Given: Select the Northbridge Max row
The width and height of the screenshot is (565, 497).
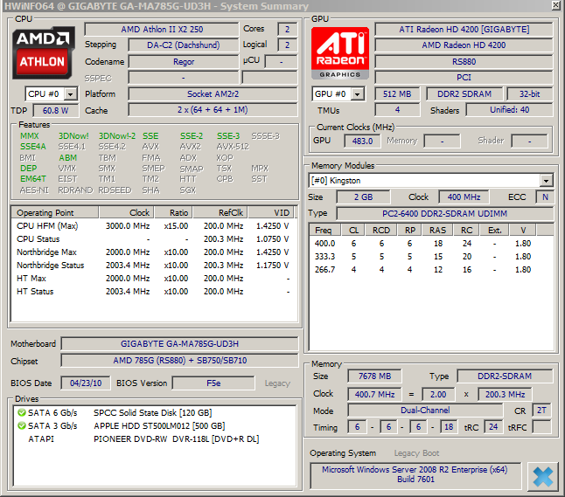Looking at the screenshot, I should (154, 252).
